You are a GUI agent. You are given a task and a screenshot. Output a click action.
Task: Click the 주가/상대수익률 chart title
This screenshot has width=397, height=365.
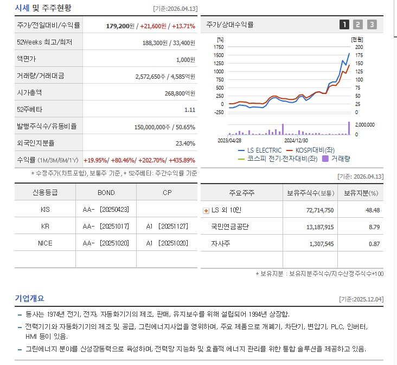[x=229, y=24]
